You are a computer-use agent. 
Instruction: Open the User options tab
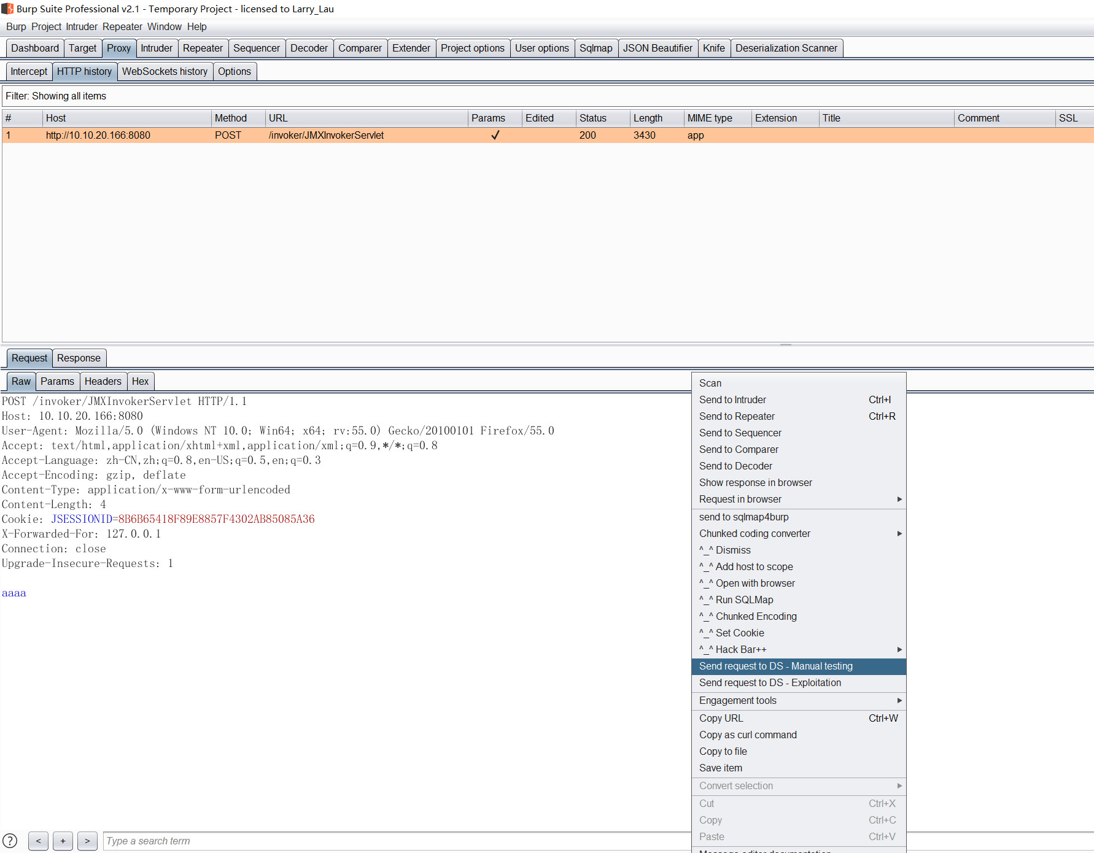click(x=542, y=48)
